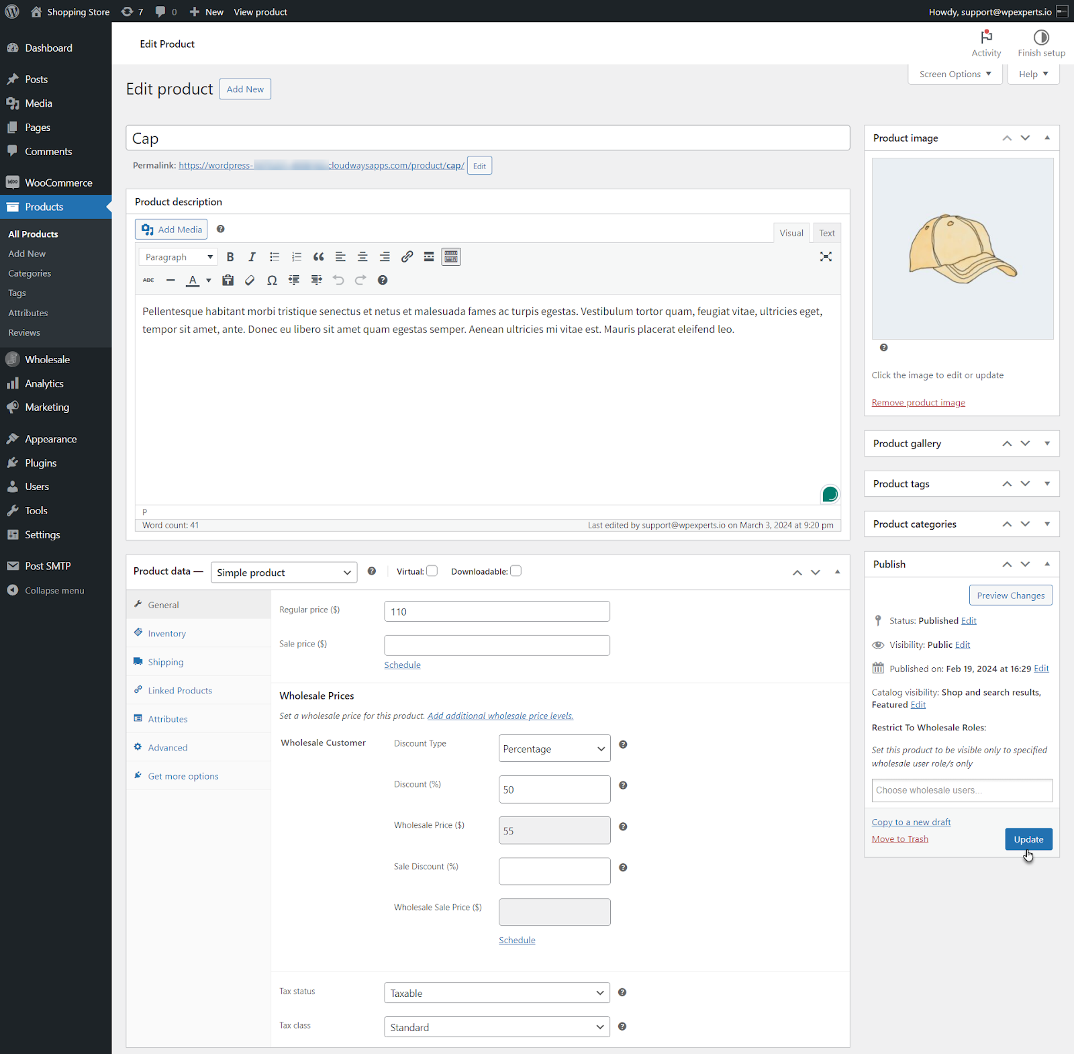Click the Move to Trash link
Image resolution: width=1074 pixels, height=1054 pixels.
pyautogui.click(x=899, y=839)
